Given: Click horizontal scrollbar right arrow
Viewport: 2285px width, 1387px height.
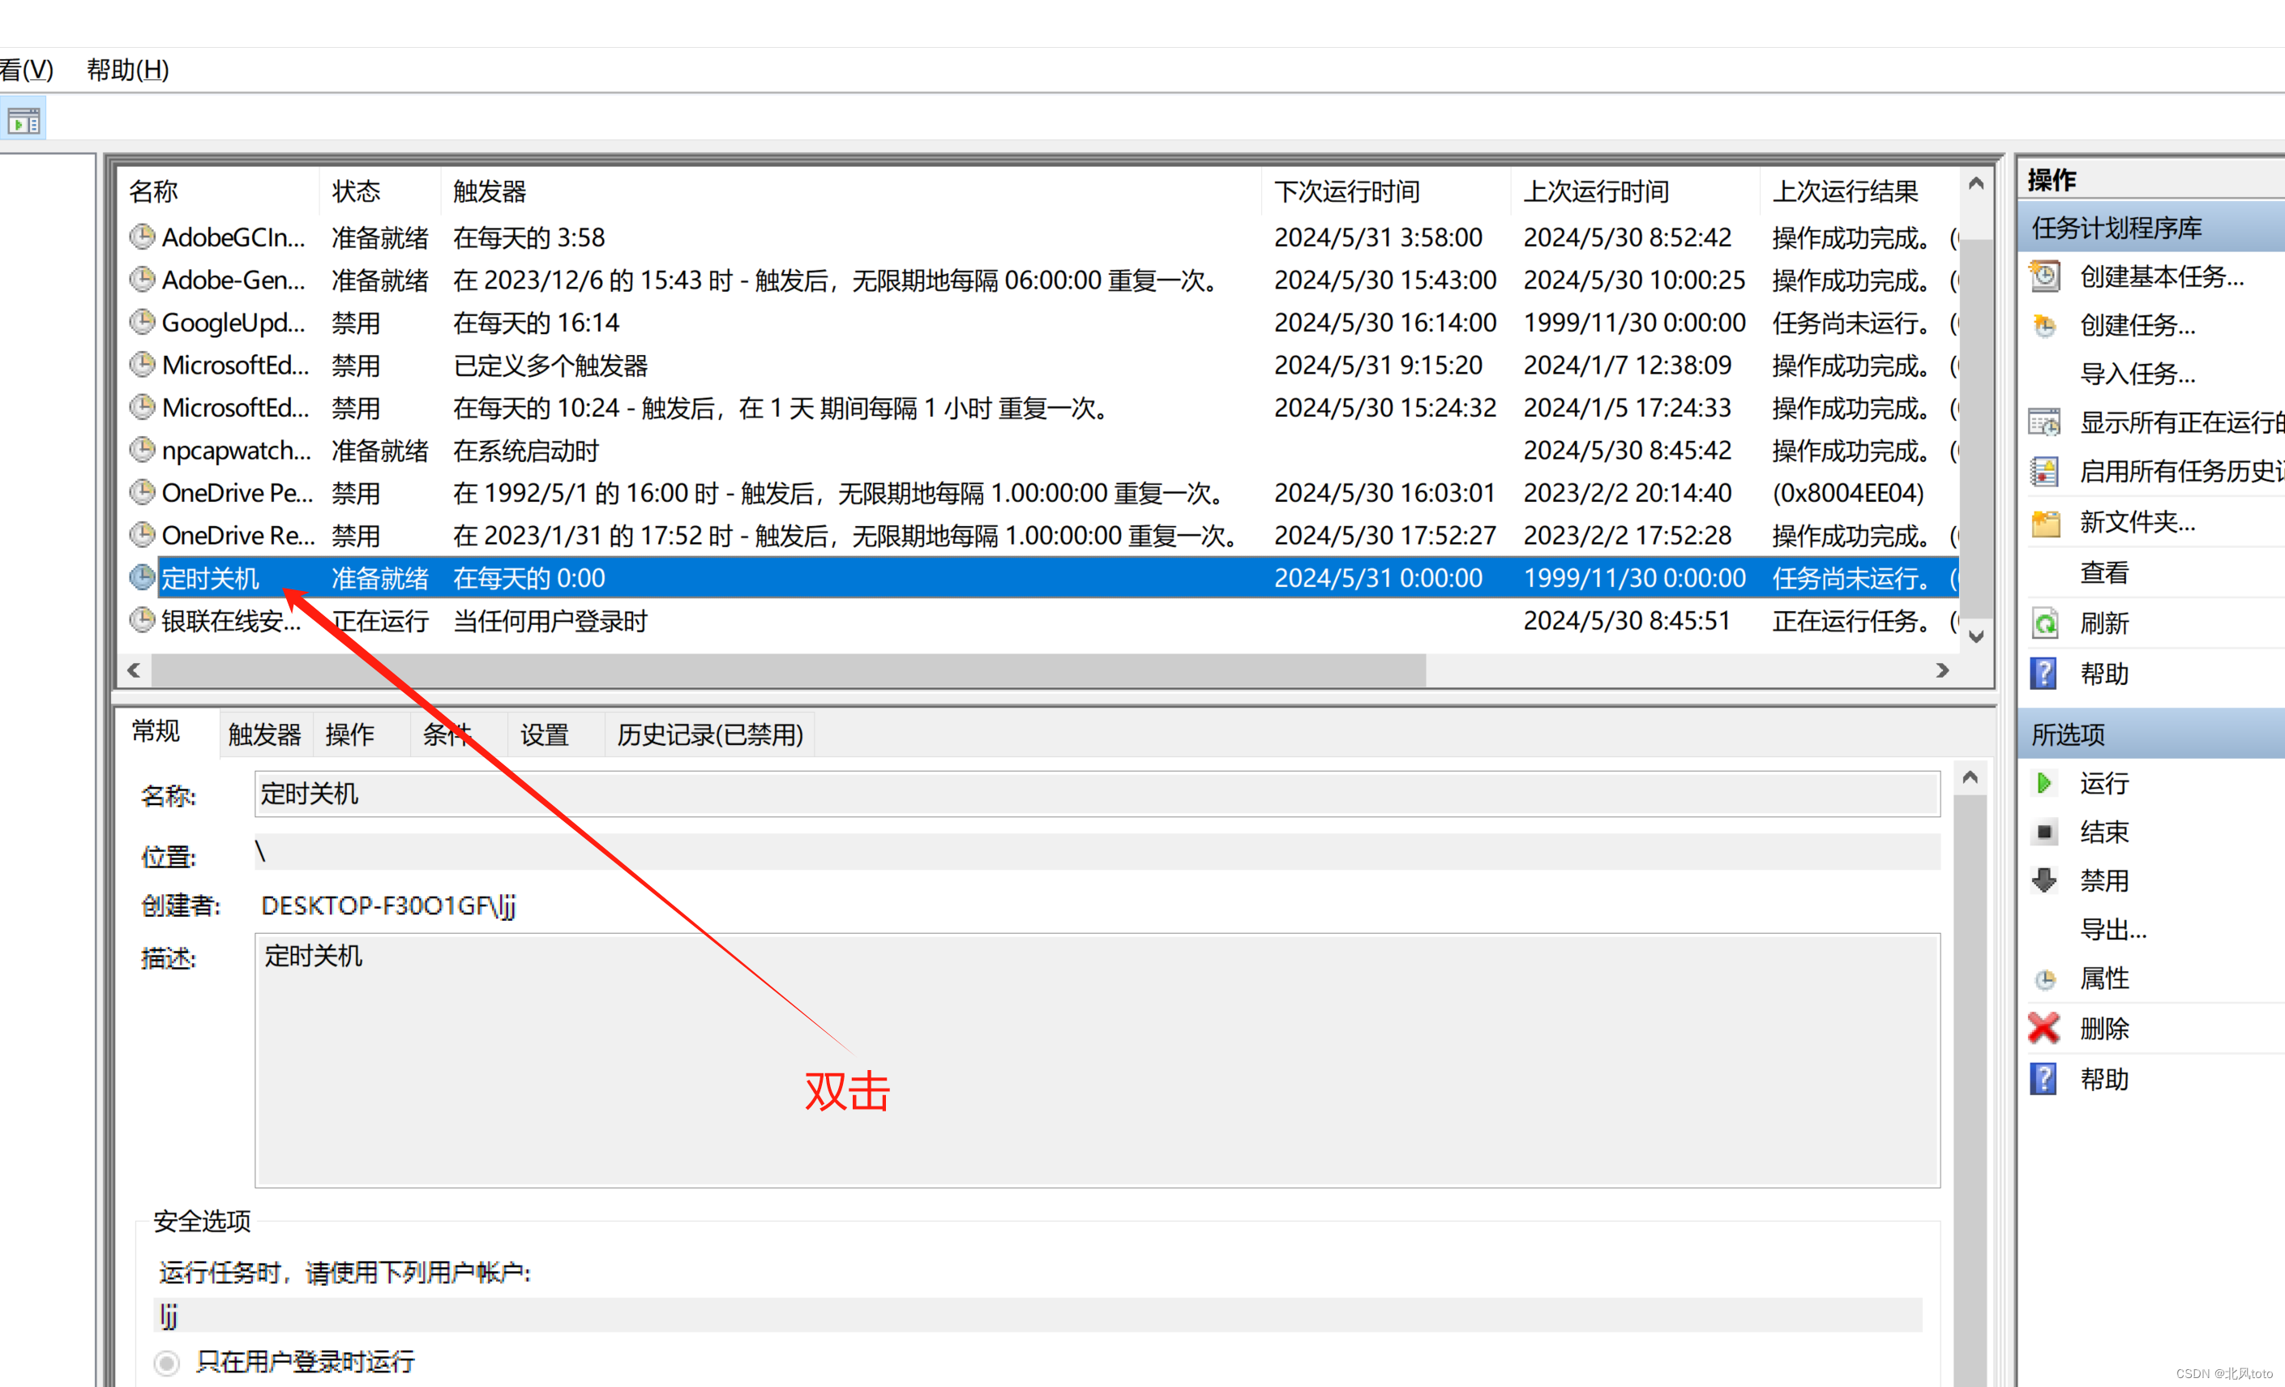Looking at the screenshot, I should 1943,670.
